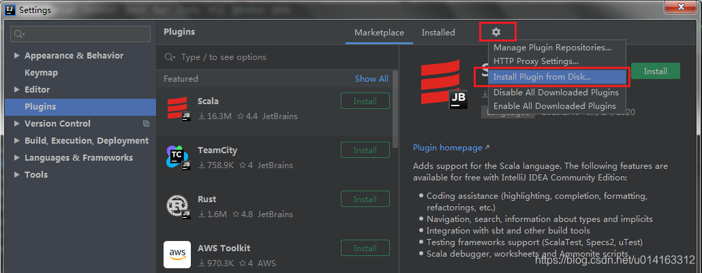Click the Plugins panel heading
702x273 pixels.
click(x=179, y=32)
